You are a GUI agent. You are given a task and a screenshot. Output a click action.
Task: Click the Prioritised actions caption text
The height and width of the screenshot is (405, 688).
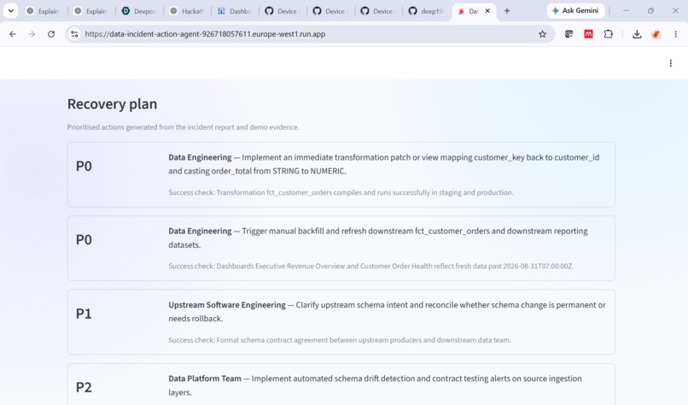183,127
